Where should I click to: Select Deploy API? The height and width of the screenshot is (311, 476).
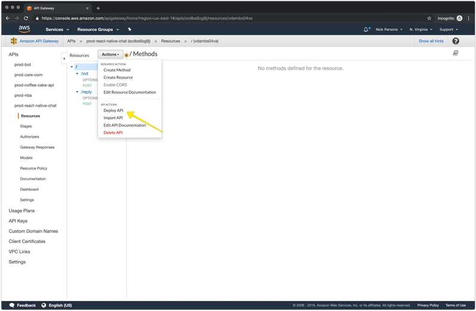pos(113,110)
